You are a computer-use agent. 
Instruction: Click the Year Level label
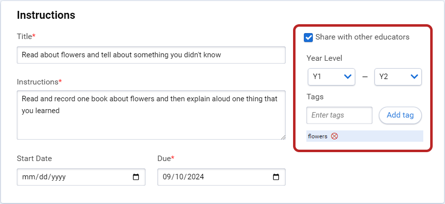pos(325,58)
